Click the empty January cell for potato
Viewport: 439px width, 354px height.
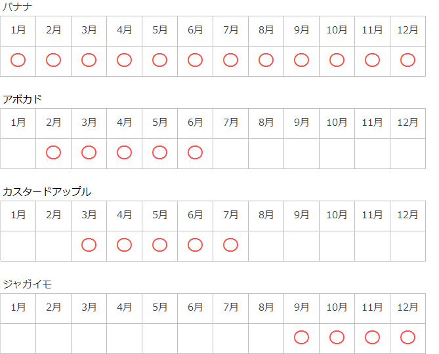[x=18, y=338]
